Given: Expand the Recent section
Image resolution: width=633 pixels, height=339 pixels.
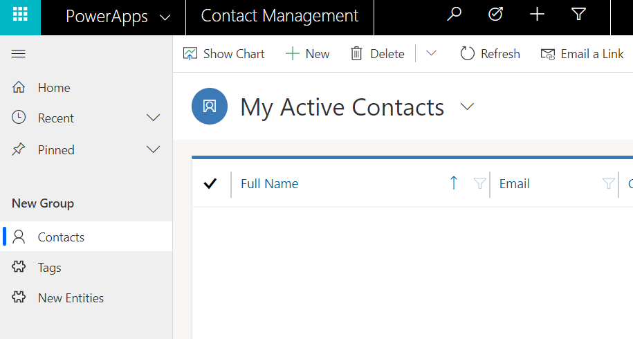Looking at the screenshot, I should pos(153,118).
